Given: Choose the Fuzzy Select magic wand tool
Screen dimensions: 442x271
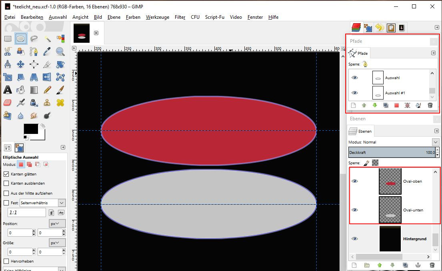Looking at the screenshot, I should coord(48,39).
